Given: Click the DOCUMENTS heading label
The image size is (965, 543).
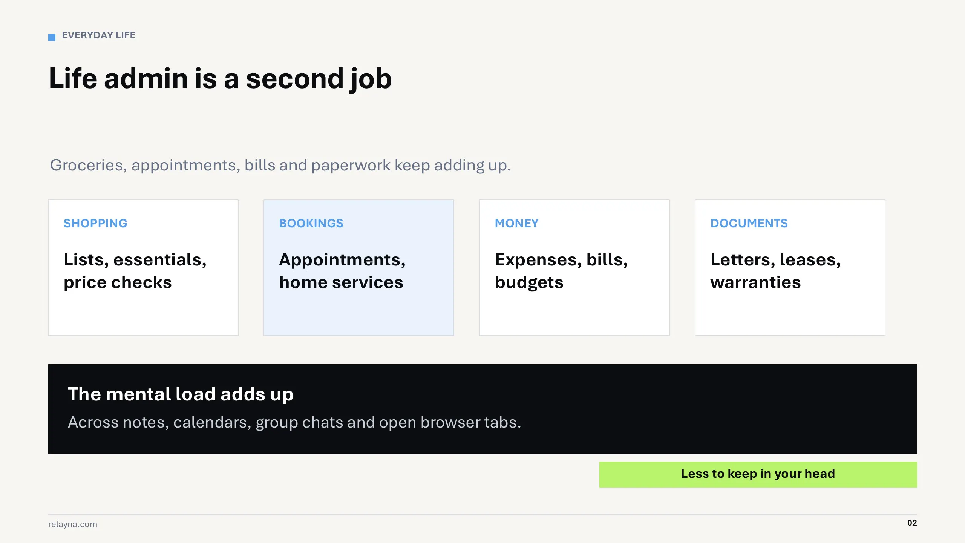Looking at the screenshot, I should pos(749,223).
